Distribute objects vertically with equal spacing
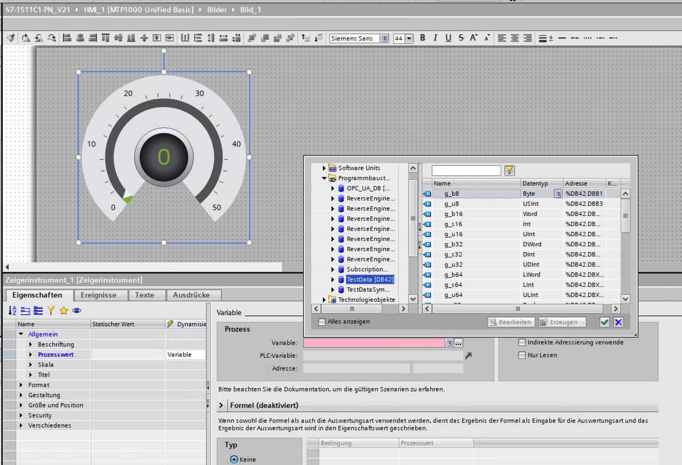The width and height of the screenshot is (682, 465). [x=198, y=38]
